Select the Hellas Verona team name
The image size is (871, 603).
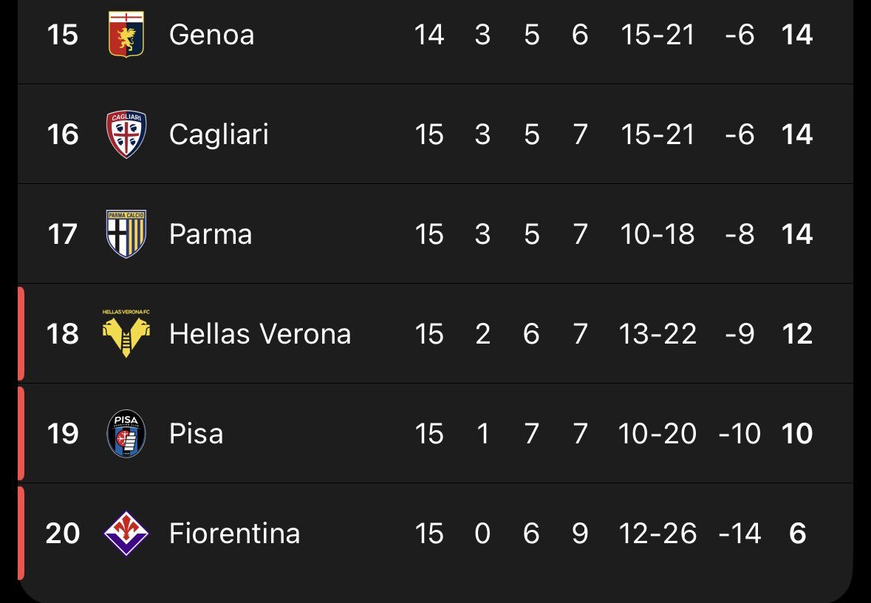tap(260, 334)
